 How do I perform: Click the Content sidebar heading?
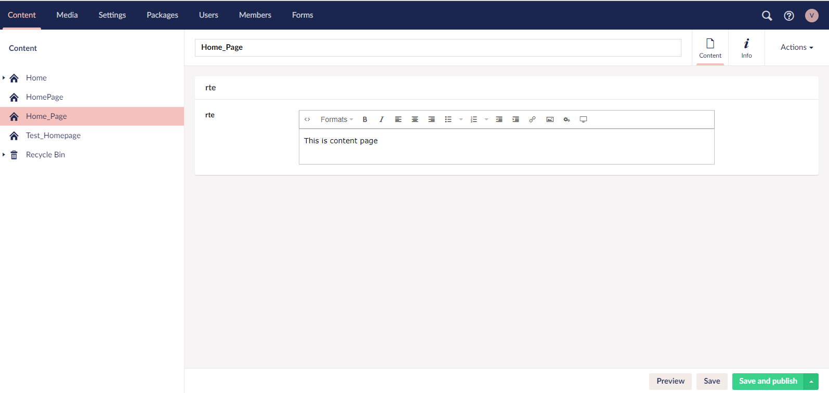[23, 48]
